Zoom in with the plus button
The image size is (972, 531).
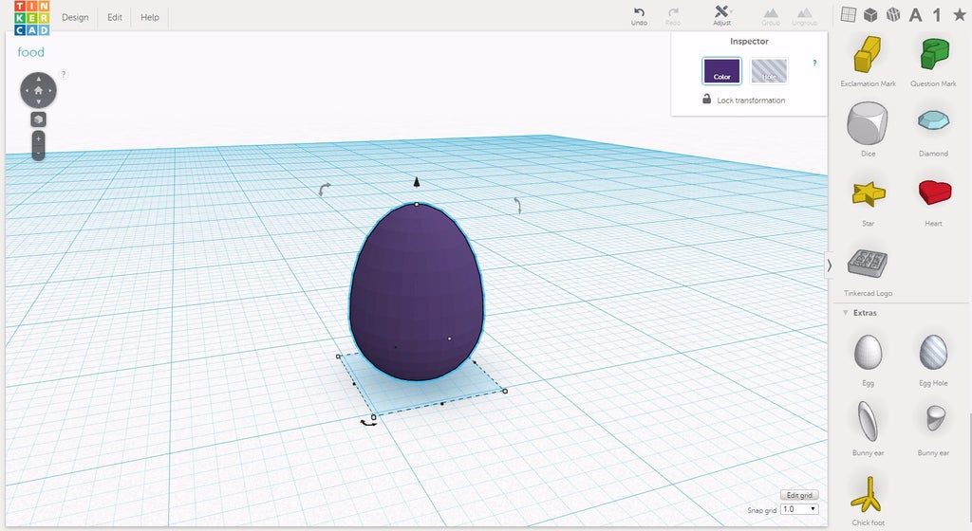pos(38,138)
